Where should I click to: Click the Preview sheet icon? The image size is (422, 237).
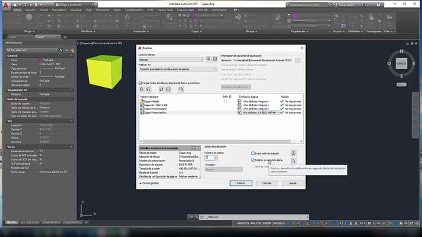click(181, 90)
